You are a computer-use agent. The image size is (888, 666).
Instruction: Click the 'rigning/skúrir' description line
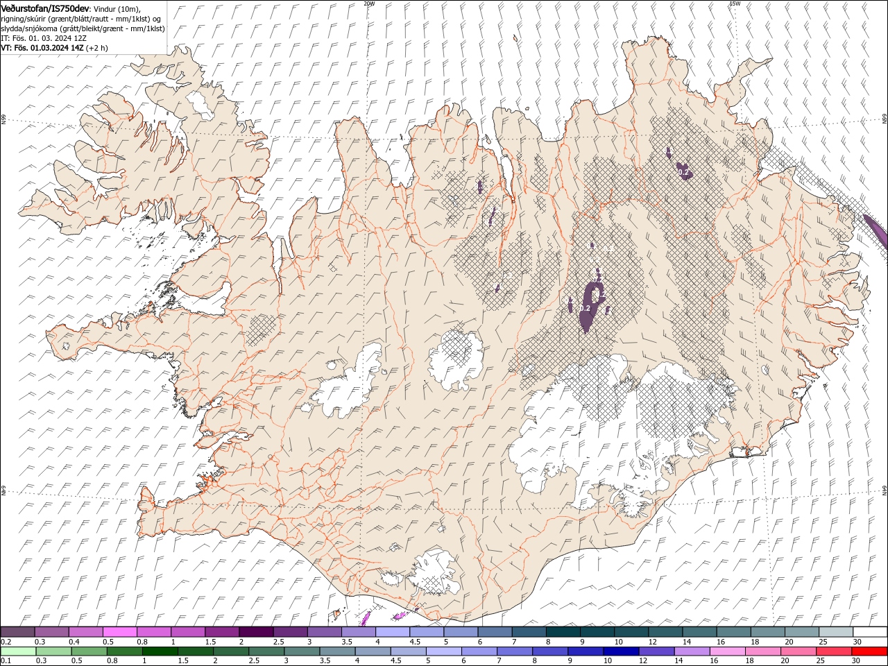tap(81, 18)
